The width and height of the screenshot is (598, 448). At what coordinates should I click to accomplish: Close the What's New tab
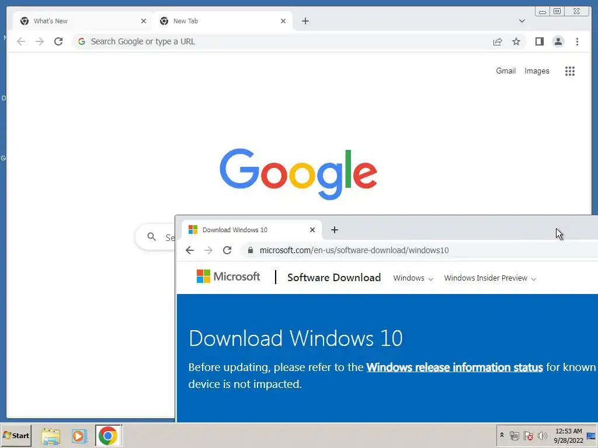click(144, 21)
